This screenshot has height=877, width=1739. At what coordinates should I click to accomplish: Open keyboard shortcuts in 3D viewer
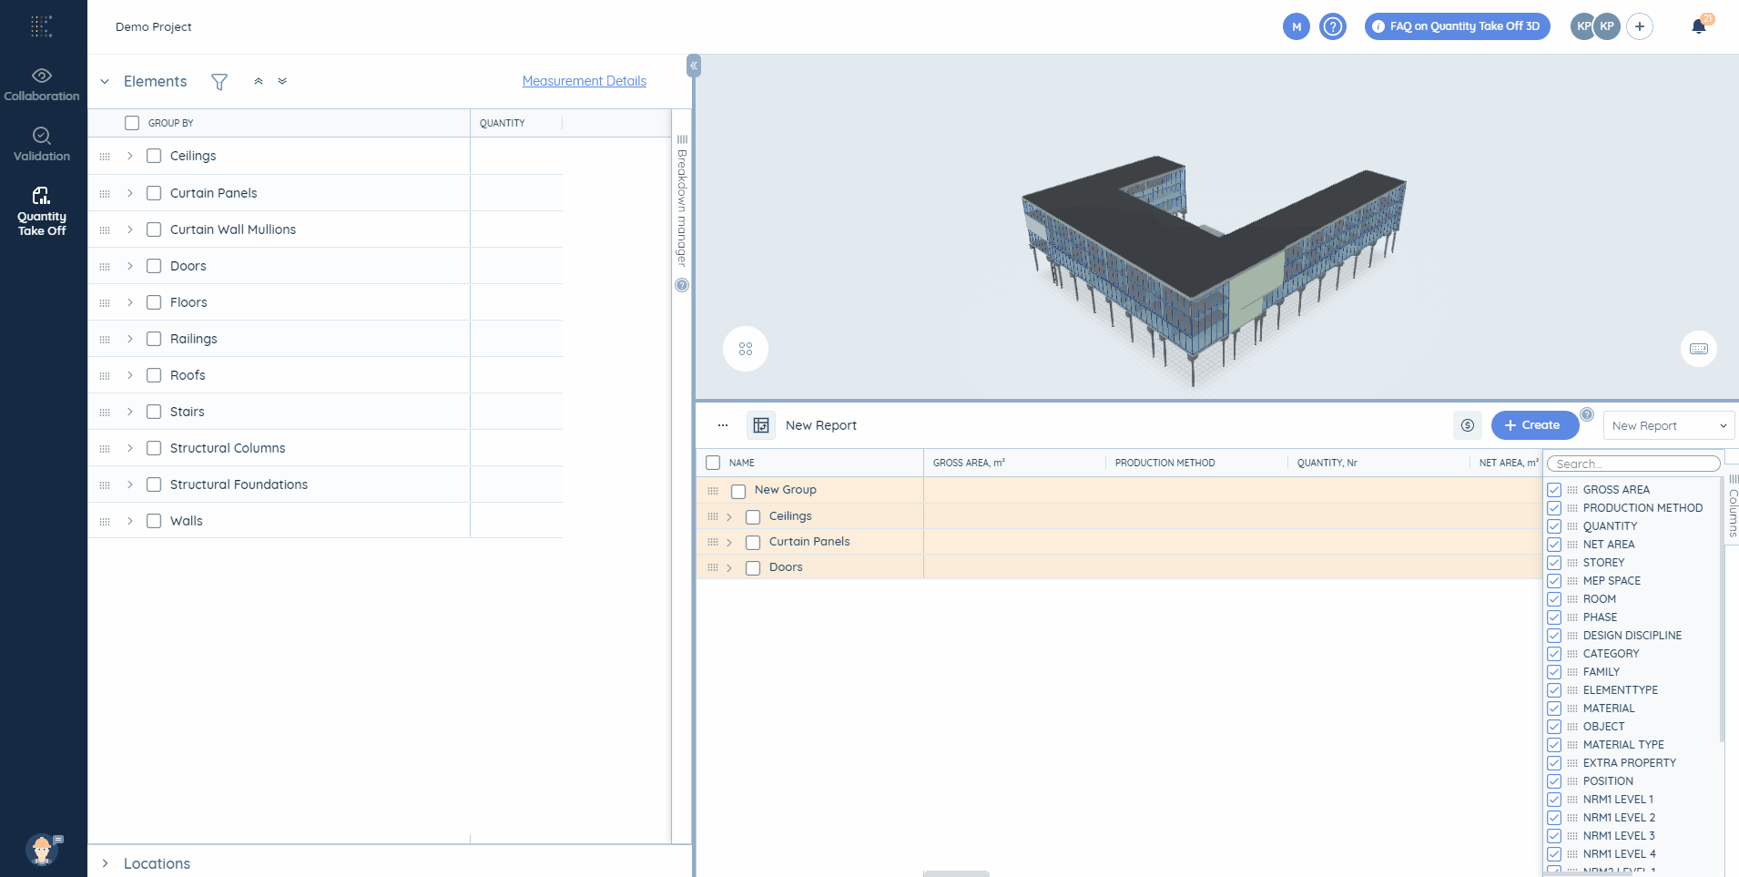[x=1699, y=349]
